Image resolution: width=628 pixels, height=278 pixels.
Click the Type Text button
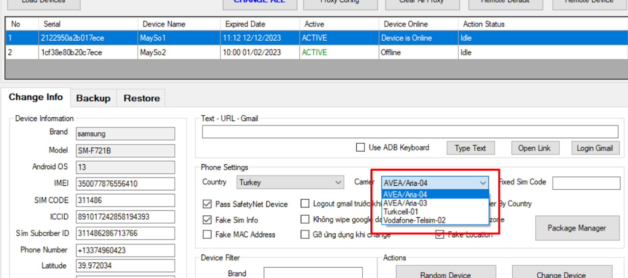(x=470, y=148)
